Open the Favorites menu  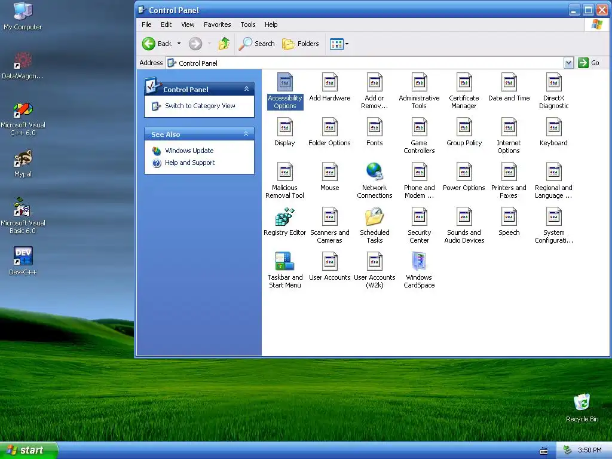coord(218,25)
